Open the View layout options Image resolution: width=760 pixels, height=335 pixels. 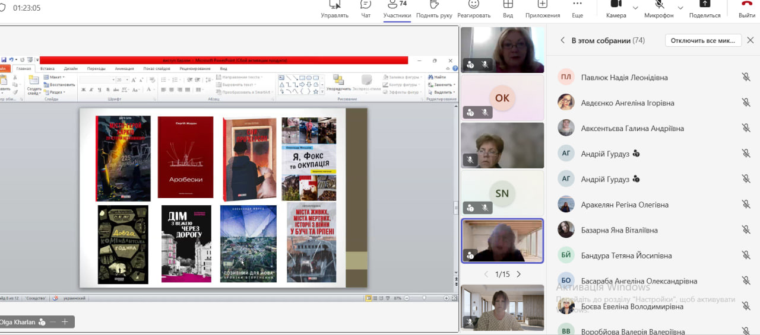[x=508, y=9]
